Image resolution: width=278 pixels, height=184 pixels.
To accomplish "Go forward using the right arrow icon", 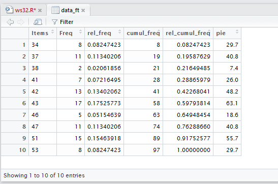I will [21, 22].
